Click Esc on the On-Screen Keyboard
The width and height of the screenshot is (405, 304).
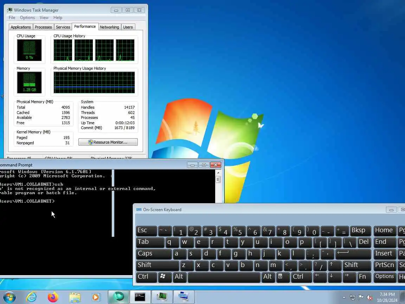[146, 231]
